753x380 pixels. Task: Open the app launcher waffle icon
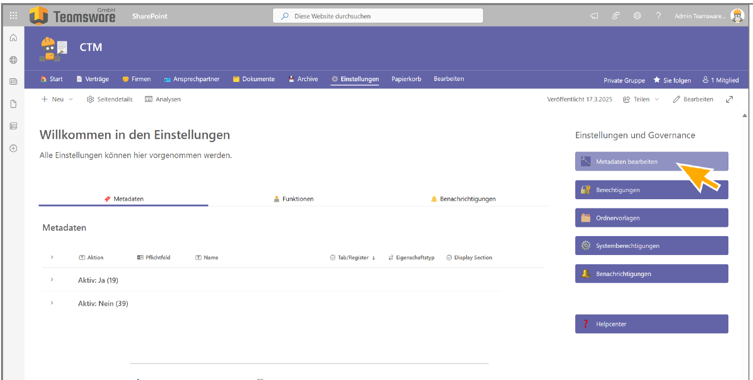point(13,16)
